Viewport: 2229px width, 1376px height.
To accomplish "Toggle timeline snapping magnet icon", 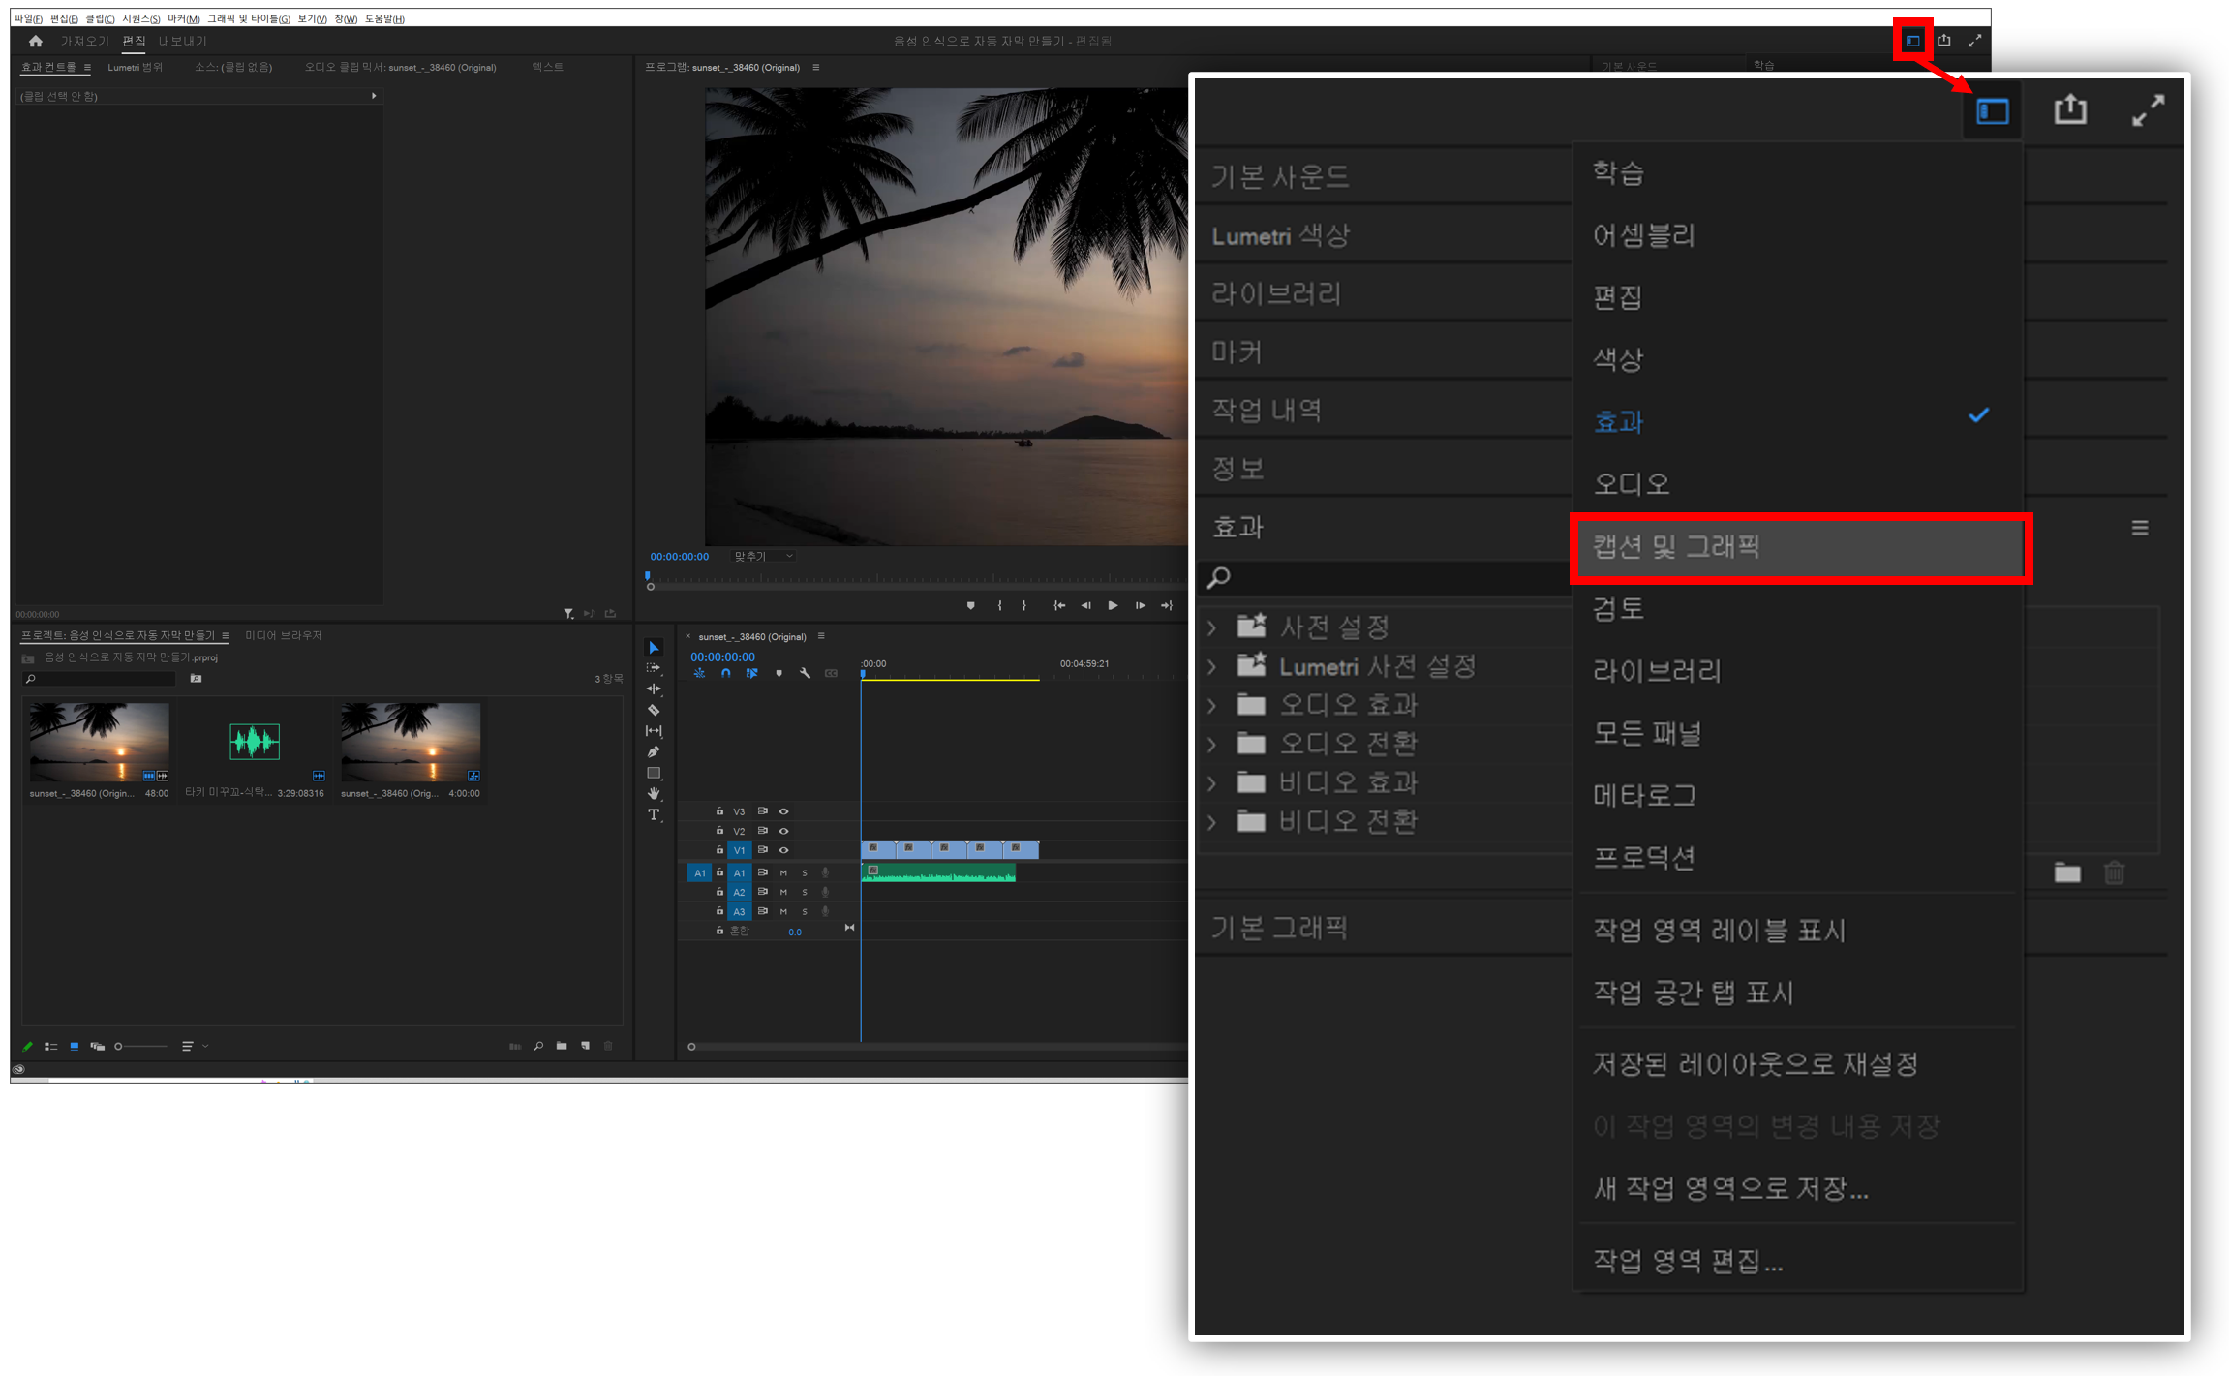I will (725, 674).
